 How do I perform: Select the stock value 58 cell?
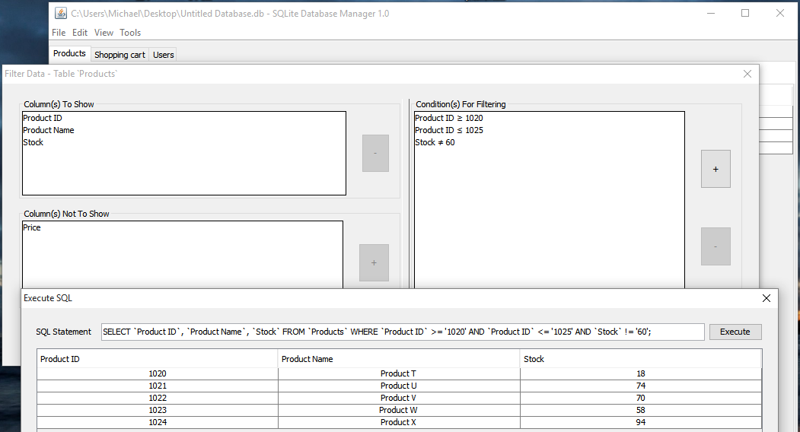point(641,410)
